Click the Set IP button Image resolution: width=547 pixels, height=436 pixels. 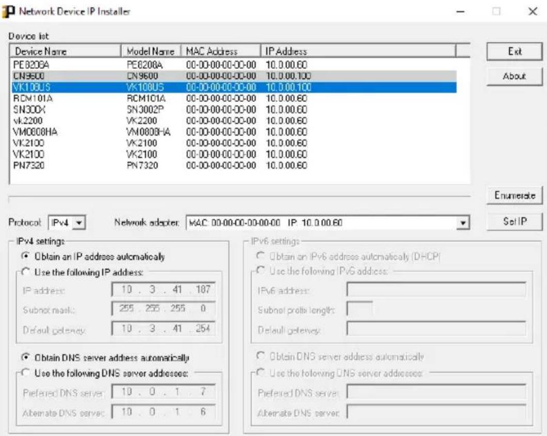coord(514,221)
